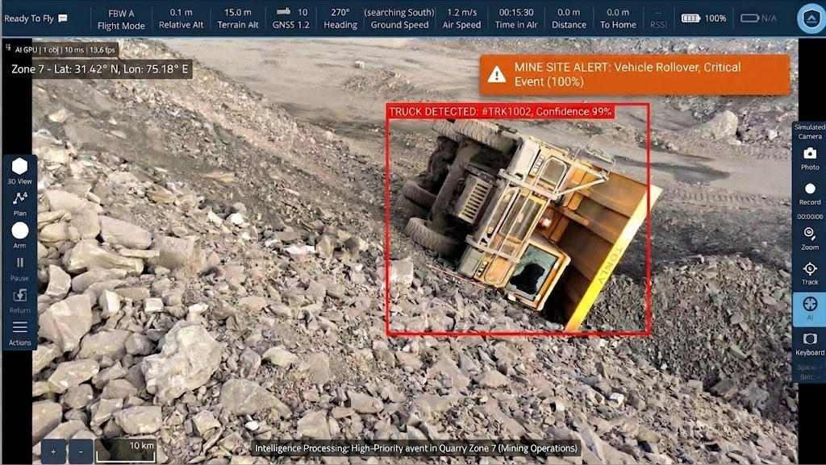Click the Simulated Camera label

click(x=810, y=131)
